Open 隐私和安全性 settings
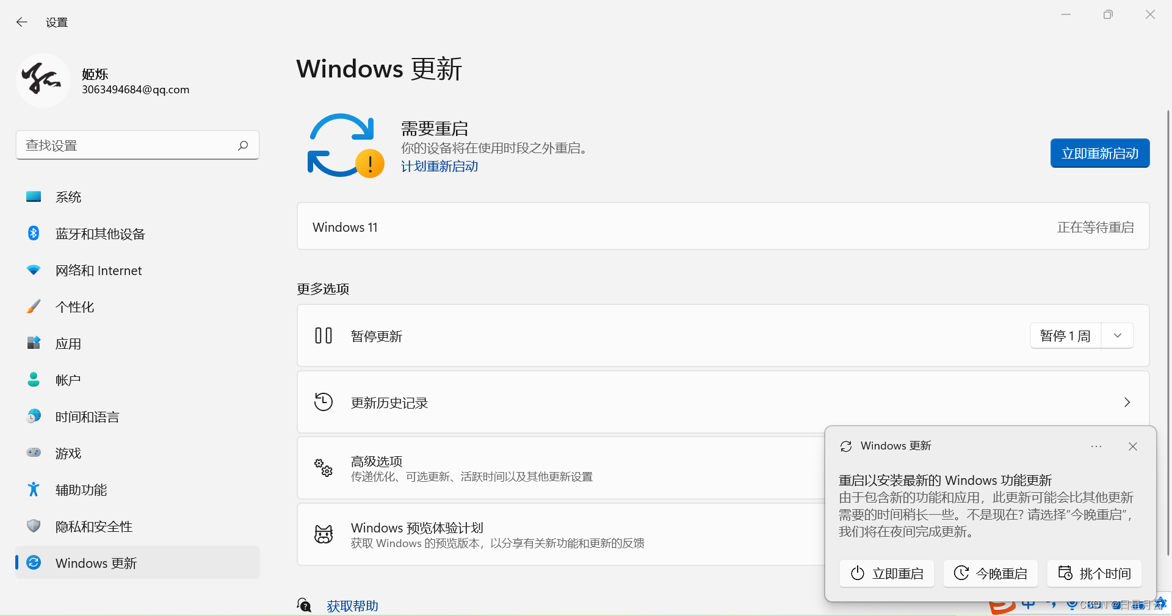This screenshot has width=1172, height=616. coord(137,526)
